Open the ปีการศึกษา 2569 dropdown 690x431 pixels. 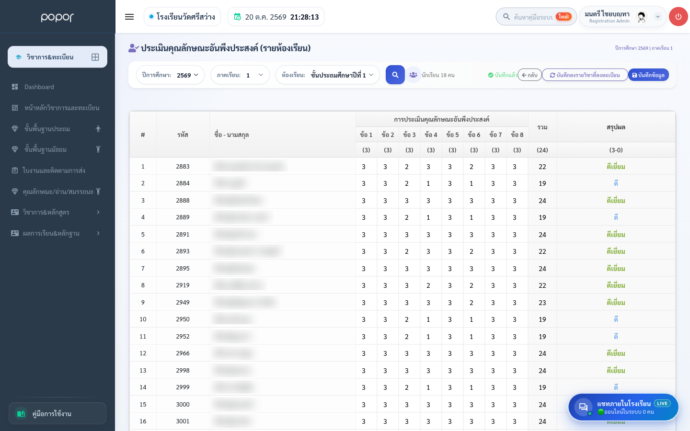coord(171,75)
